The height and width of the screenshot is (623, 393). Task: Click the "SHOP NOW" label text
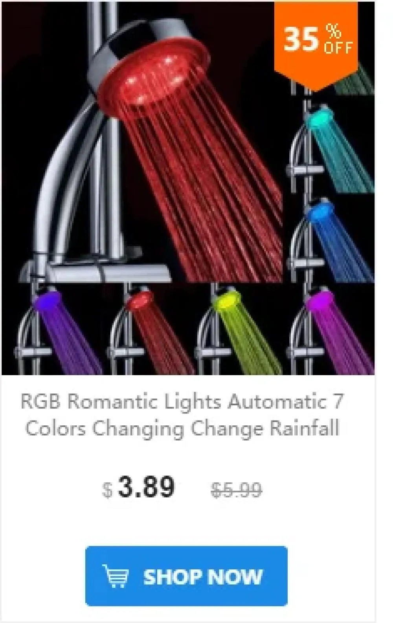pos(203,577)
